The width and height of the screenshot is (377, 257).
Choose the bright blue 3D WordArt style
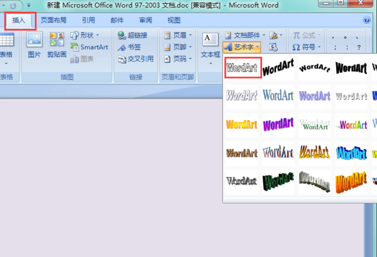tap(351, 153)
